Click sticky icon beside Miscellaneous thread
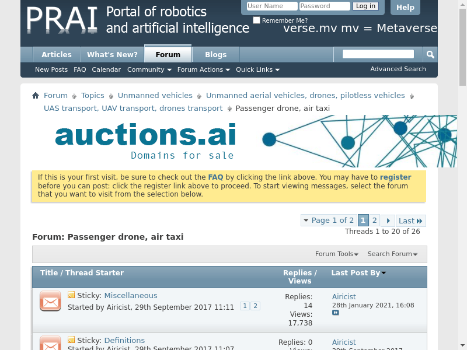The image size is (467, 350). click(x=71, y=295)
